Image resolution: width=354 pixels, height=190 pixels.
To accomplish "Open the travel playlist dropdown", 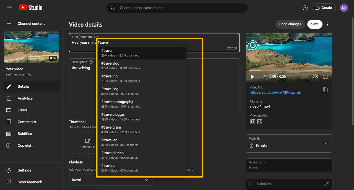I will pyautogui.click(x=146, y=180).
